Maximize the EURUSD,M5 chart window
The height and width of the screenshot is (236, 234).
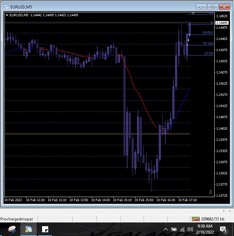coord(213,7)
